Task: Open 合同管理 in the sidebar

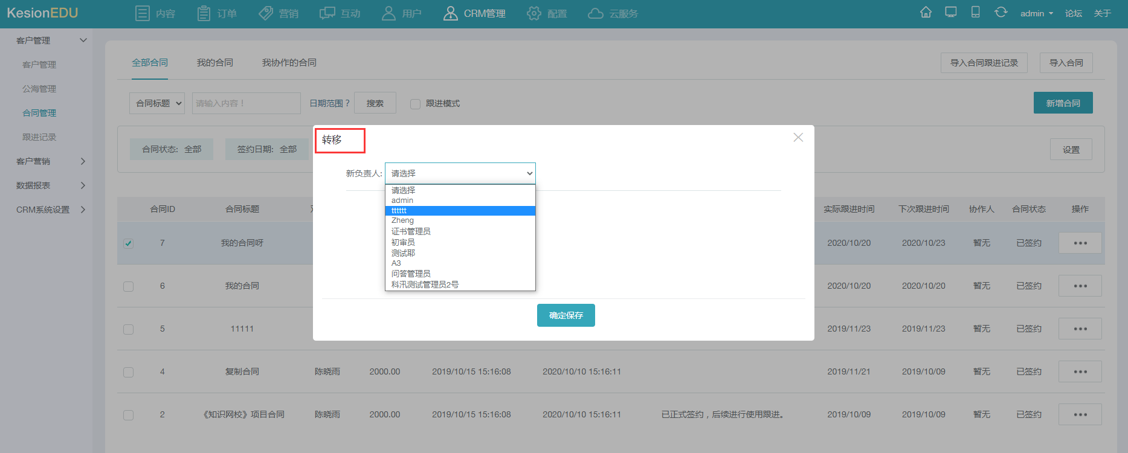Action: click(x=39, y=113)
